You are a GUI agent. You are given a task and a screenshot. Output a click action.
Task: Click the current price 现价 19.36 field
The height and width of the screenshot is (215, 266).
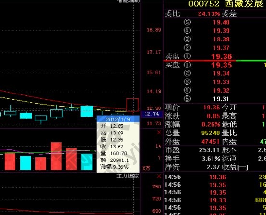click(212, 107)
